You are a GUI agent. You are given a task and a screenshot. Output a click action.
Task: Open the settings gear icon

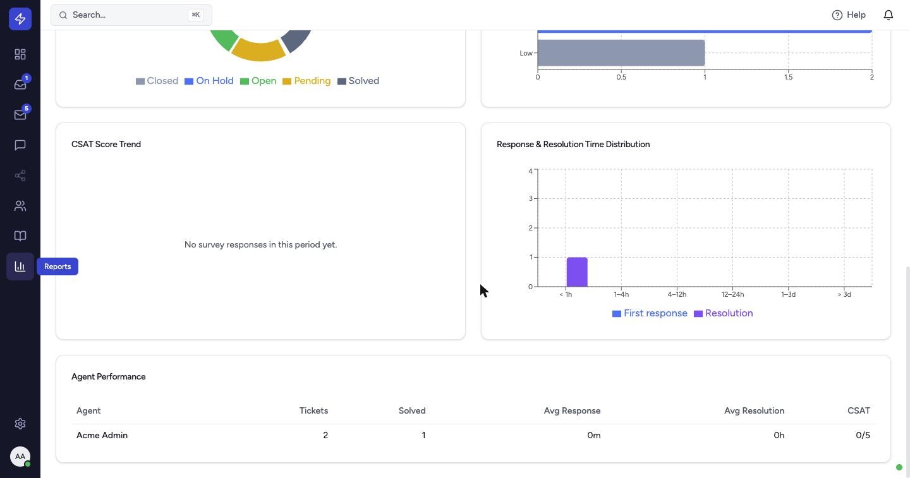click(20, 424)
